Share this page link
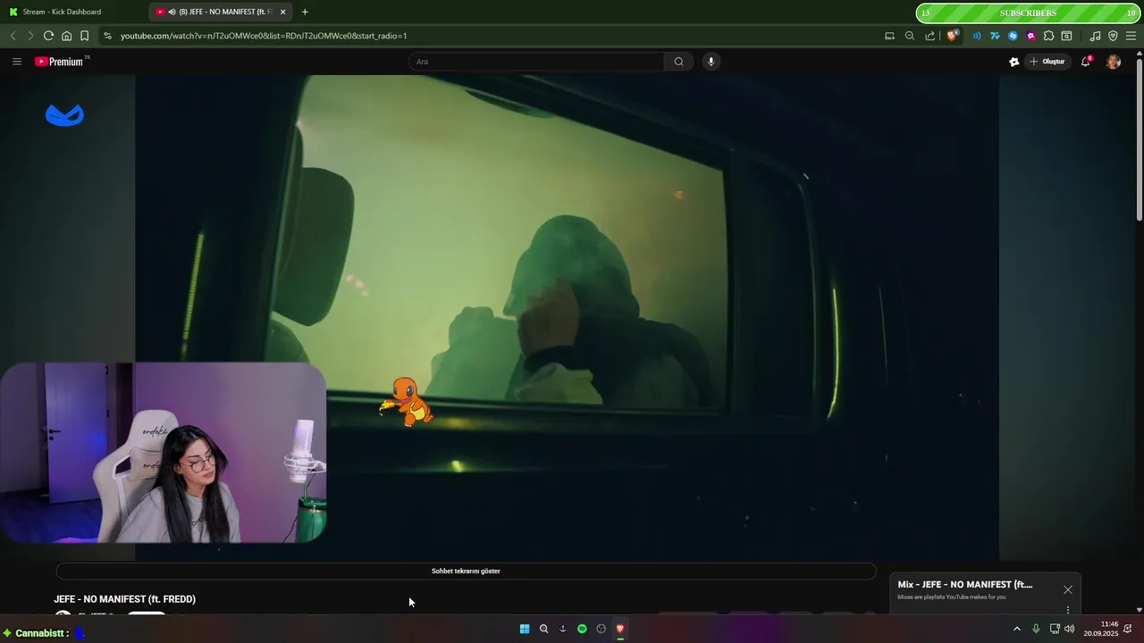Image resolution: width=1144 pixels, height=643 pixels. (x=930, y=36)
